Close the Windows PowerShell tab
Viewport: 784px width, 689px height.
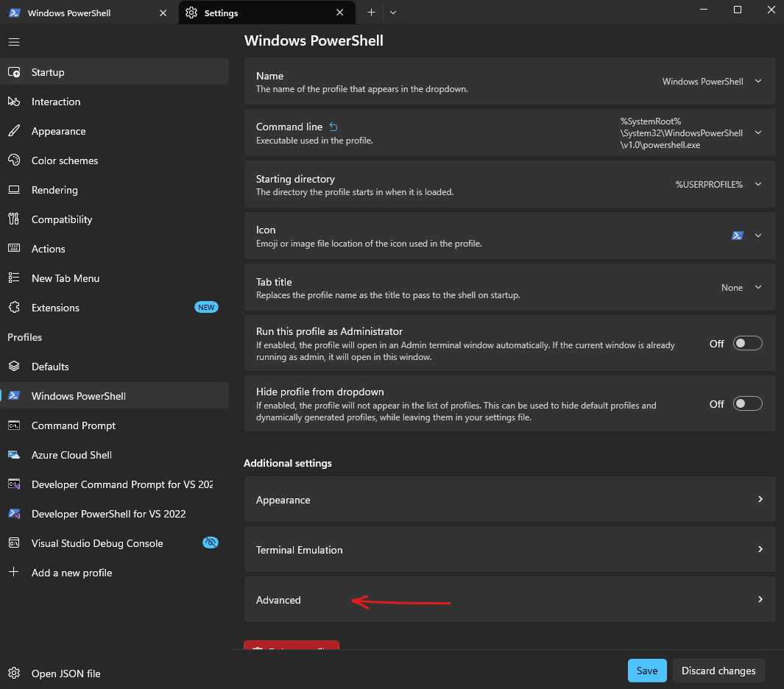coord(163,13)
